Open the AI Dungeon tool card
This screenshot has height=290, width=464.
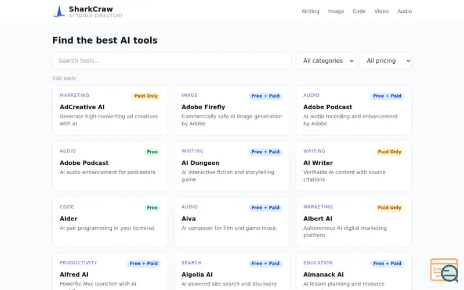(x=231, y=166)
